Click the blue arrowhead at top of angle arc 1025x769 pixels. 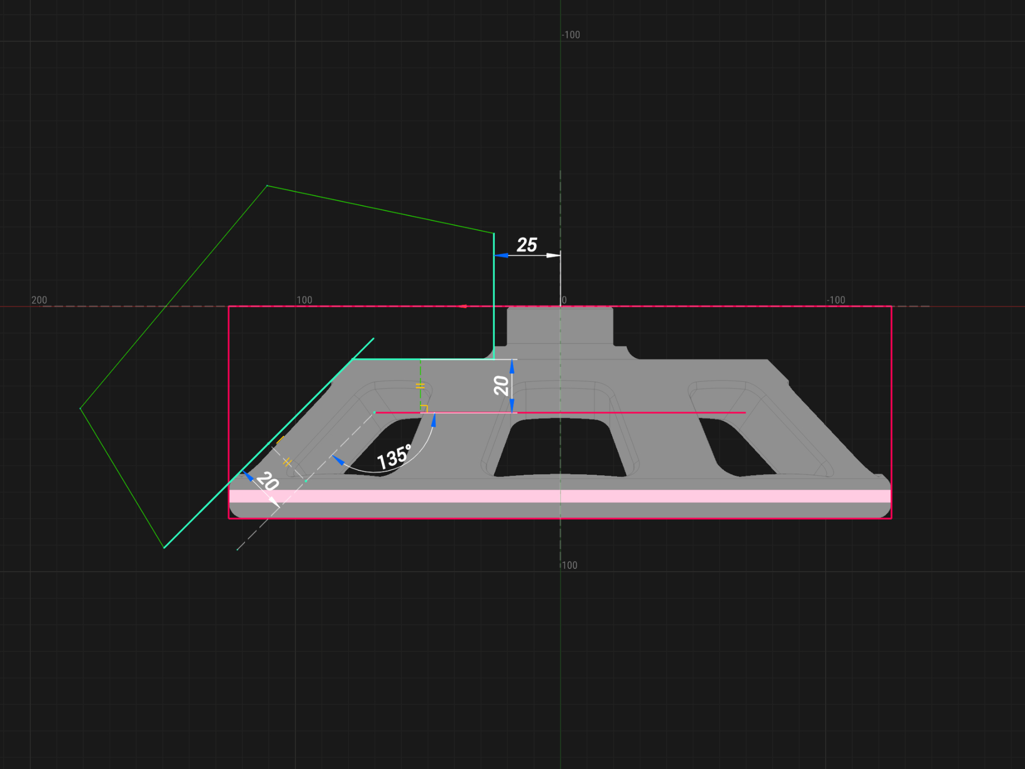(433, 420)
